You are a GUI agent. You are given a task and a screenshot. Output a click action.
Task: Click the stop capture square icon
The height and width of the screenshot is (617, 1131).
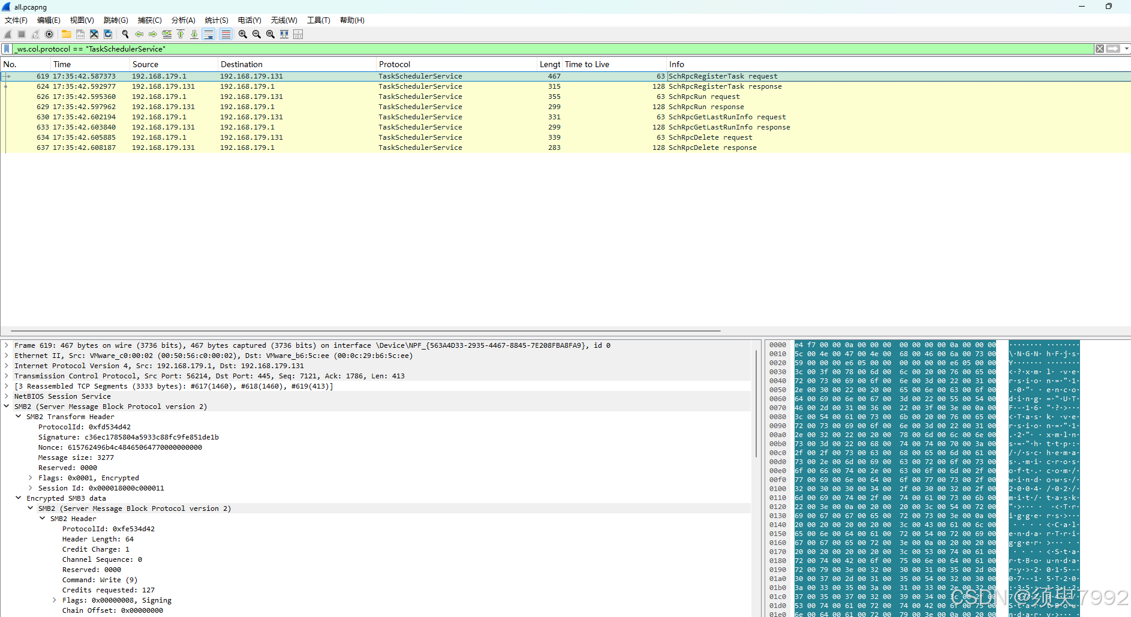(22, 34)
